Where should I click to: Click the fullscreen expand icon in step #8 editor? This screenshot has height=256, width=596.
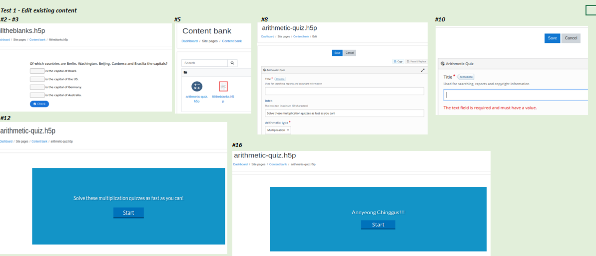[423, 70]
